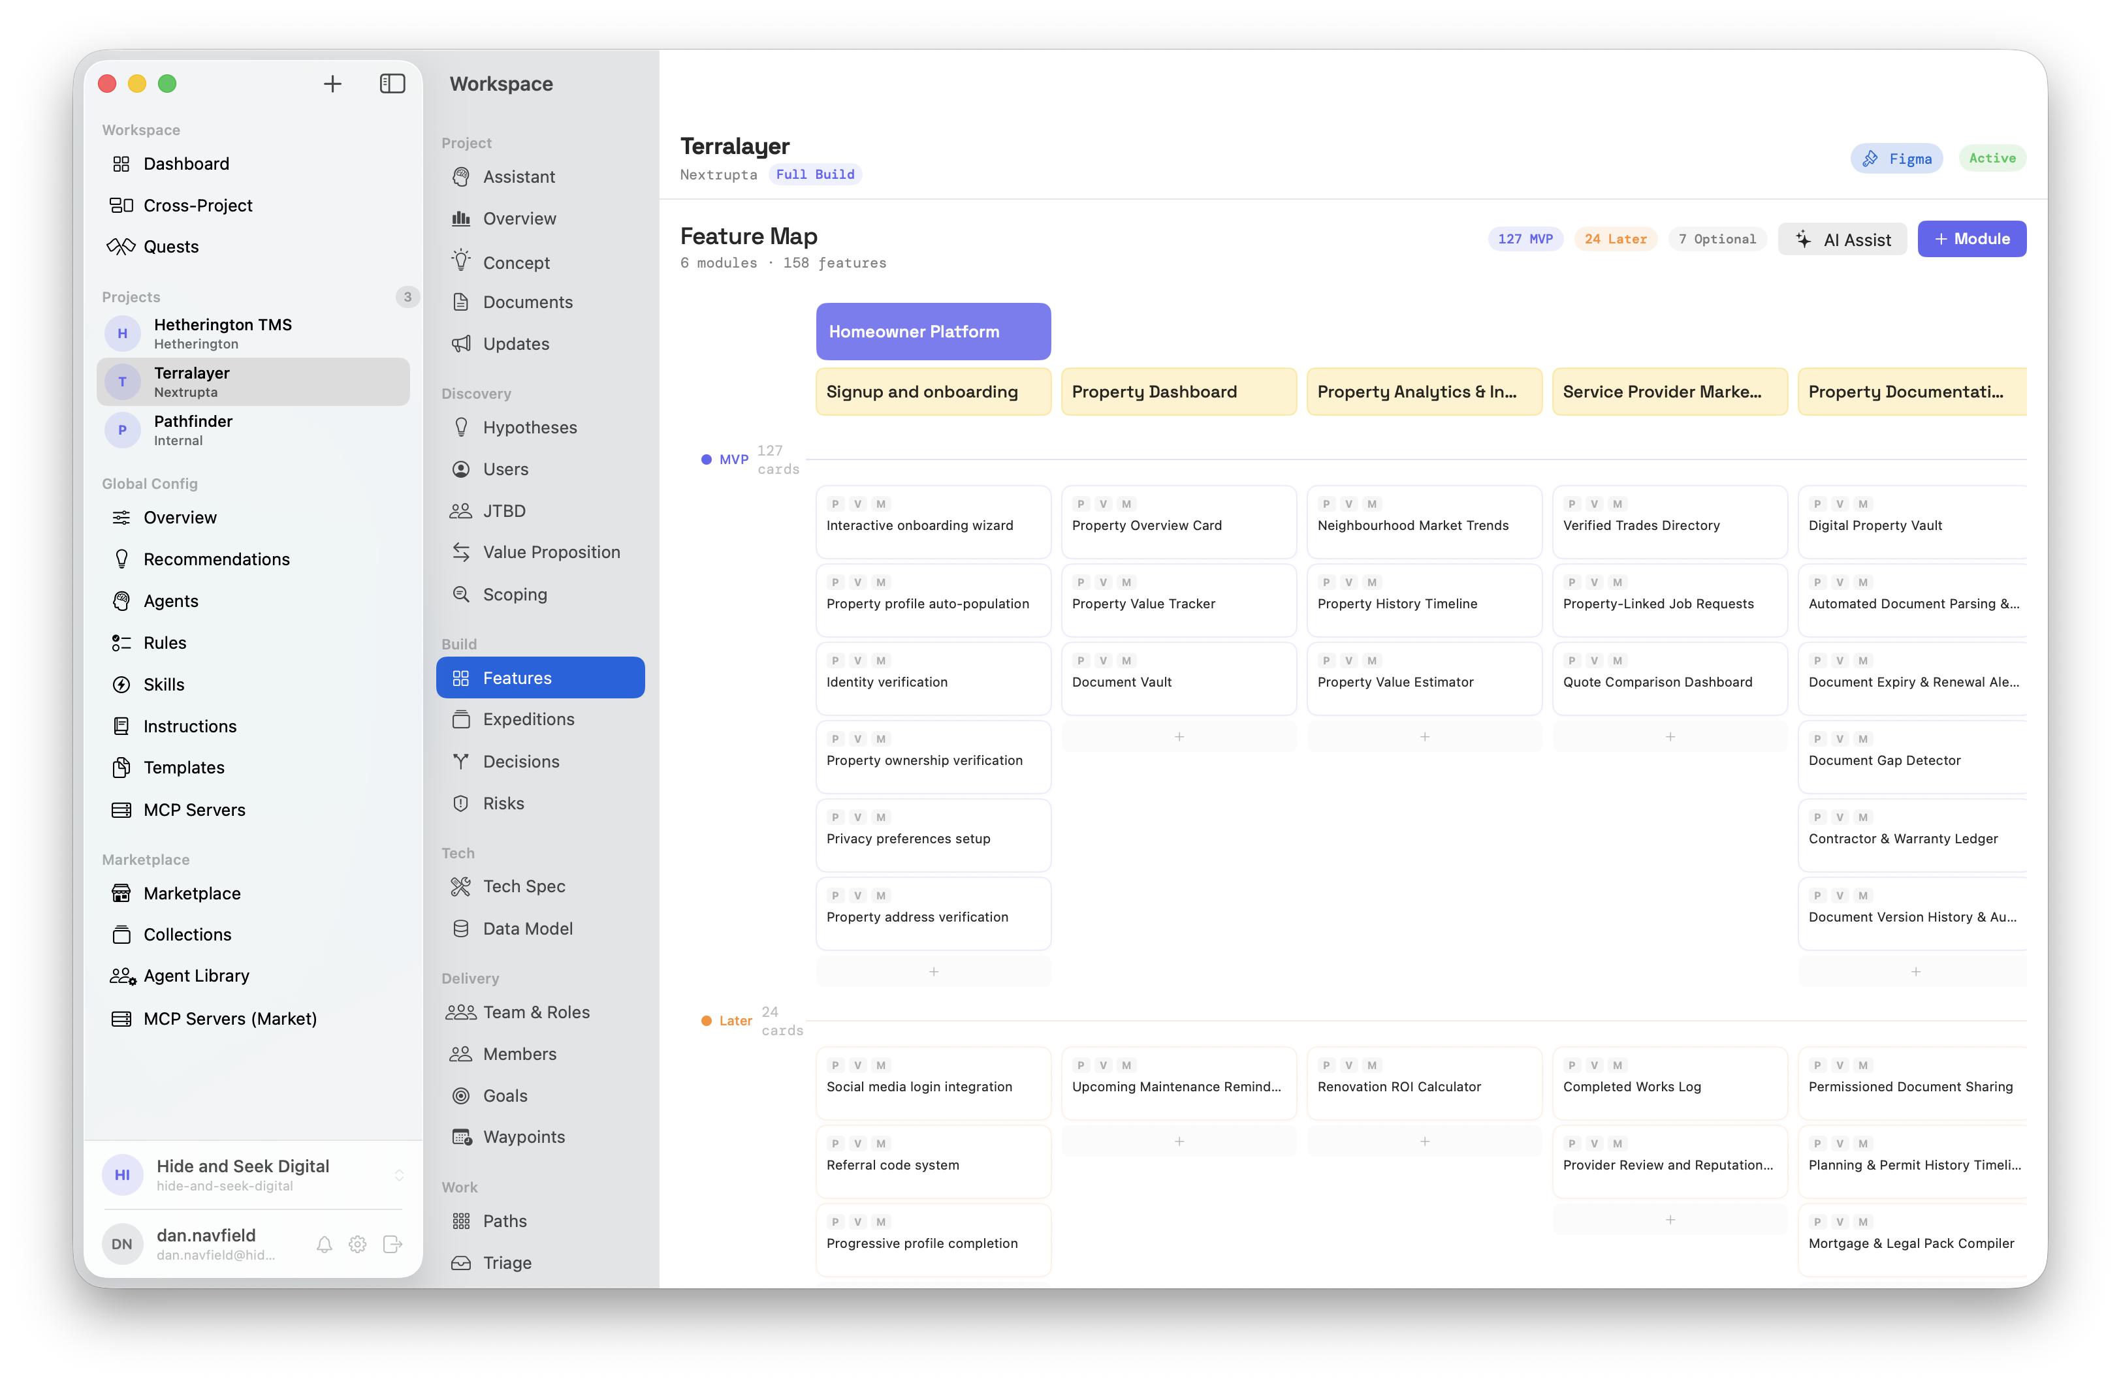Viewport: 2121px width, 1385px height.
Task: Toggle the sidebar panel icon
Action: pos(392,84)
